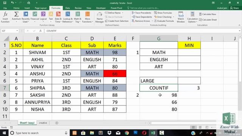Open Financial functions library
Viewport: 242px width, 136px height.
pyautogui.click(x=35, y=17)
